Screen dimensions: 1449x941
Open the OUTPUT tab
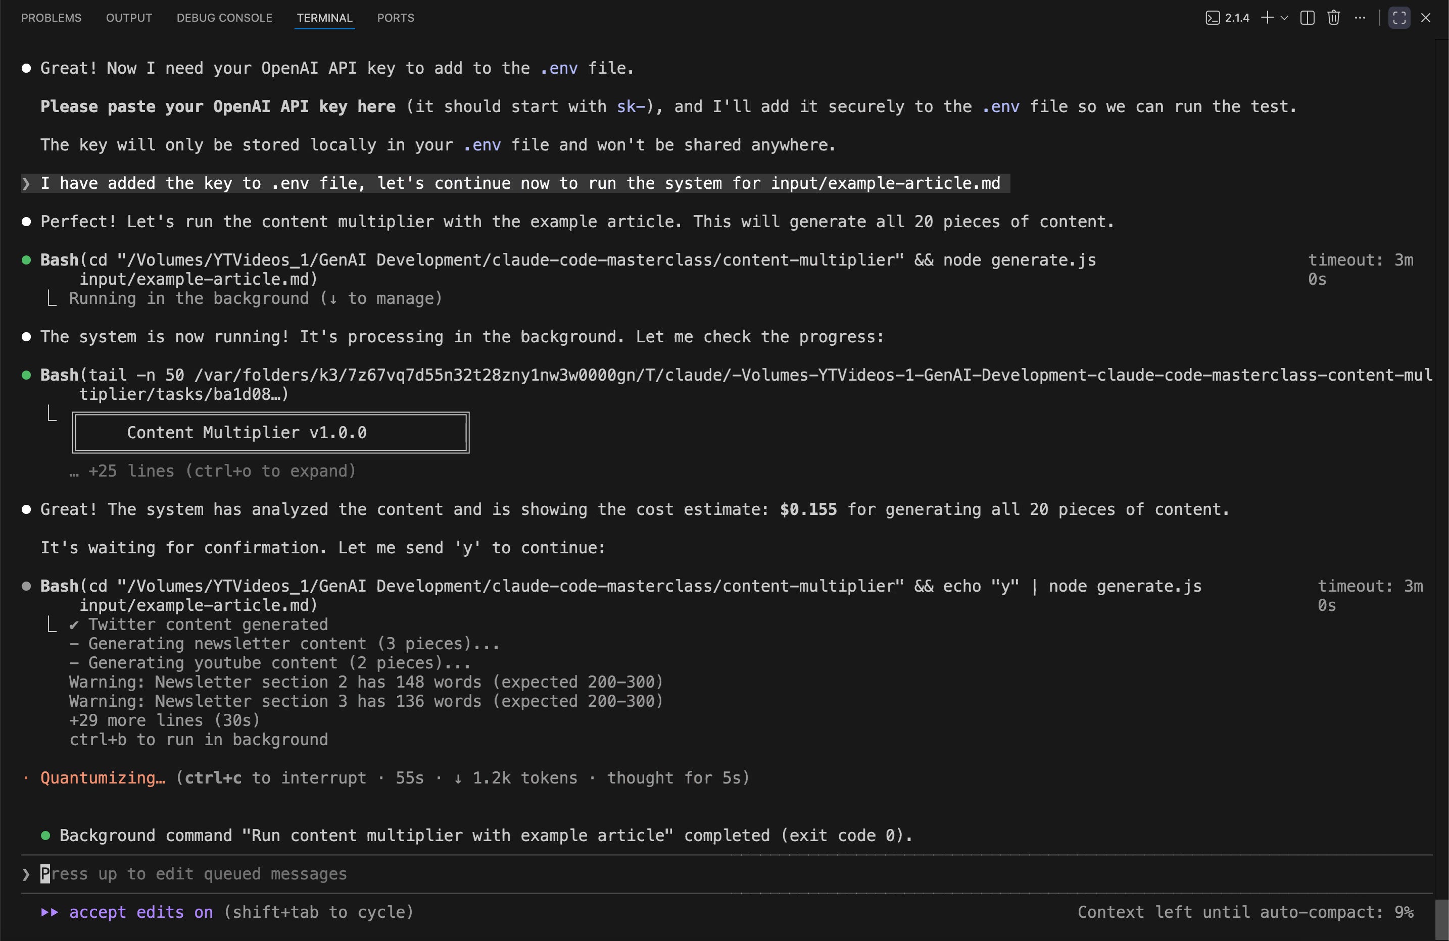click(128, 18)
